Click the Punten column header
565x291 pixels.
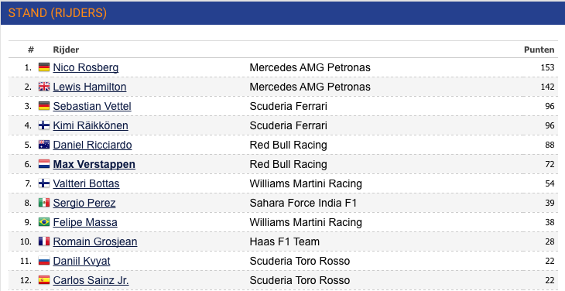tap(539, 50)
